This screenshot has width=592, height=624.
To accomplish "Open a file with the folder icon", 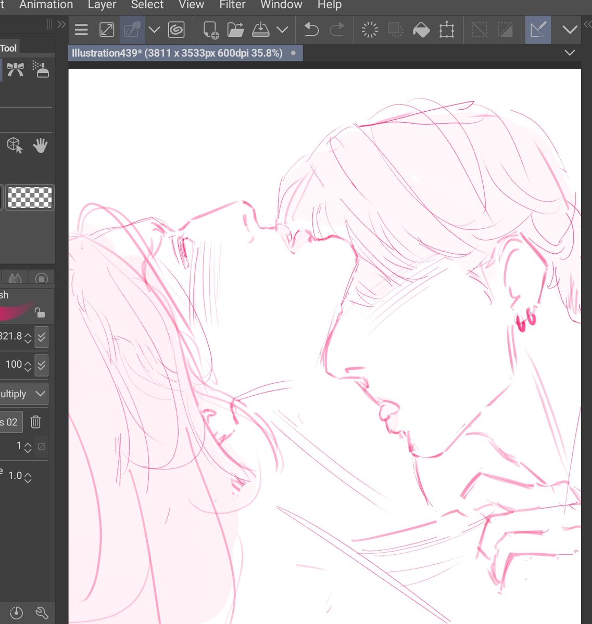I will coord(235,30).
